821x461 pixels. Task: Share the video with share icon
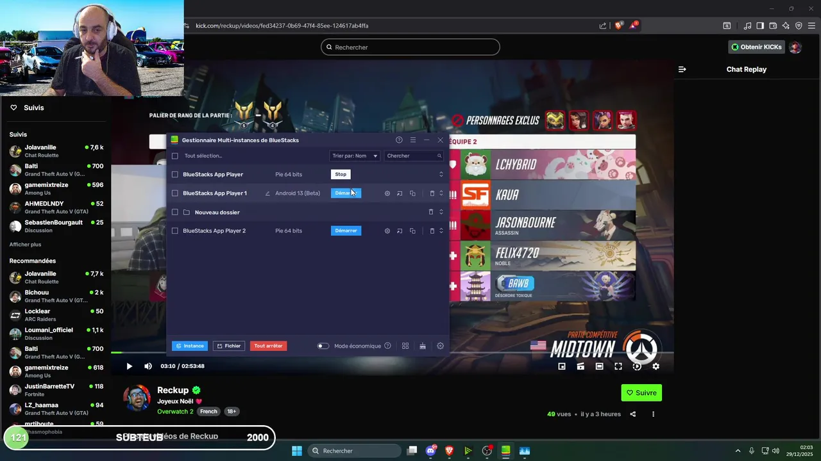633,414
